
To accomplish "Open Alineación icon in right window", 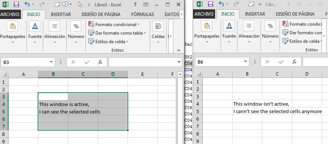I will point(249,26).
